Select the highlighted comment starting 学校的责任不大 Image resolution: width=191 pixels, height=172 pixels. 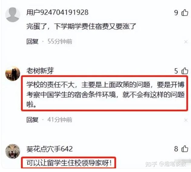(105, 94)
